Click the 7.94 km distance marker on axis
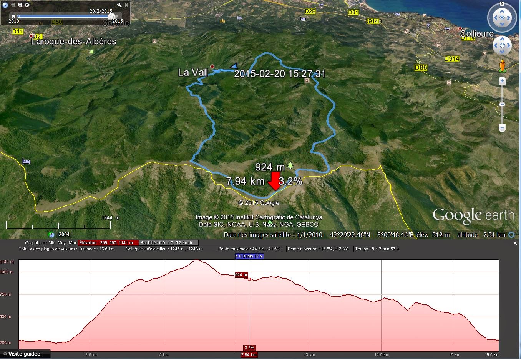 point(249,355)
